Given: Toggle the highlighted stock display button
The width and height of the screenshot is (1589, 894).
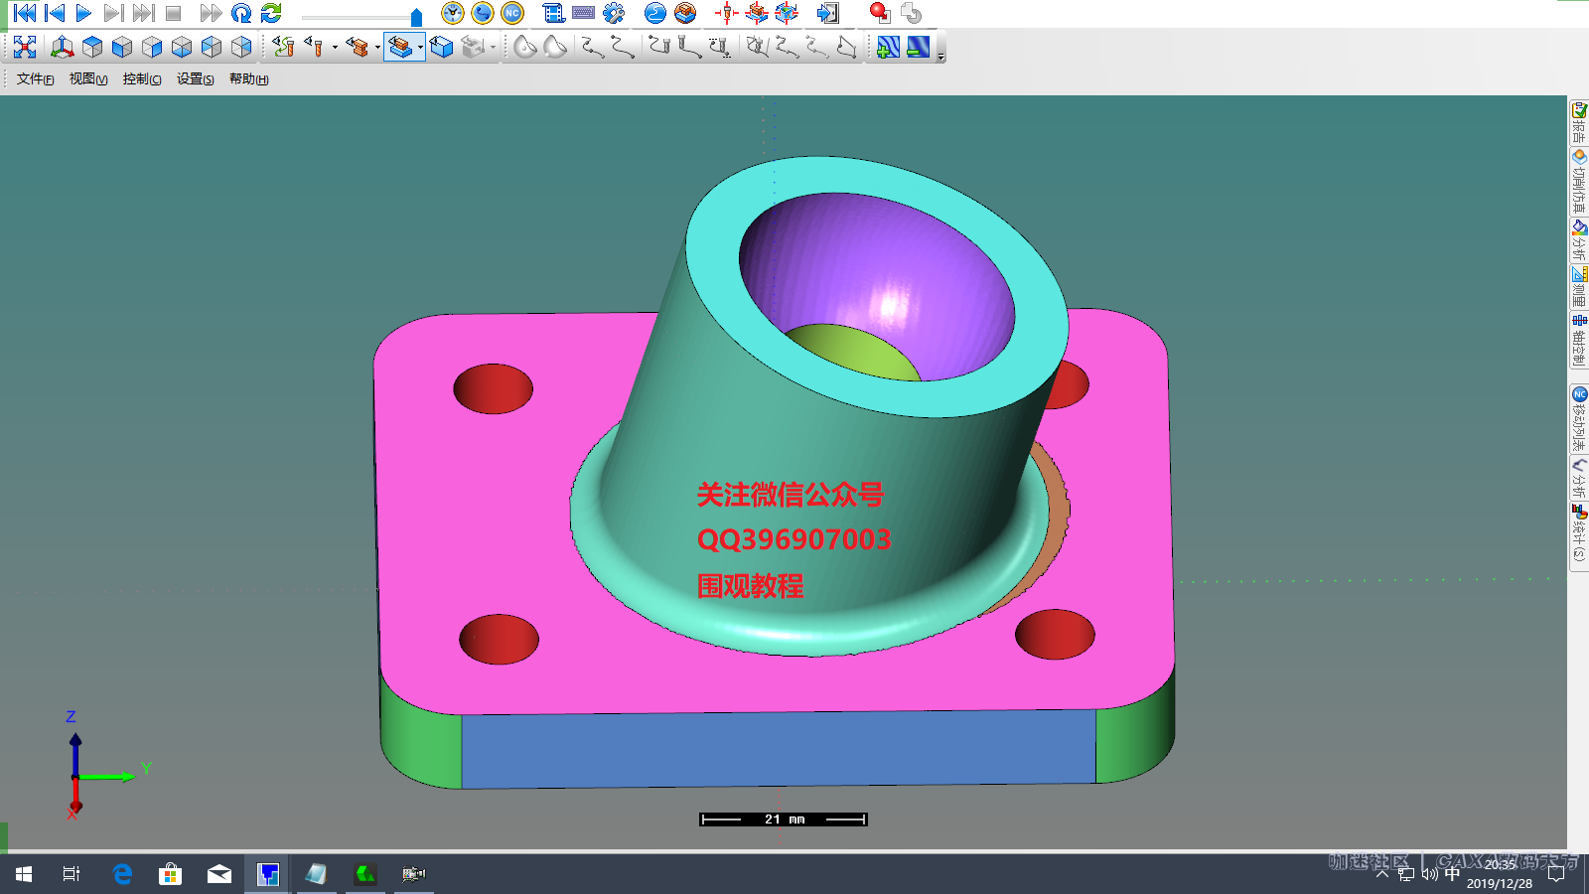Looking at the screenshot, I should point(399,47).
